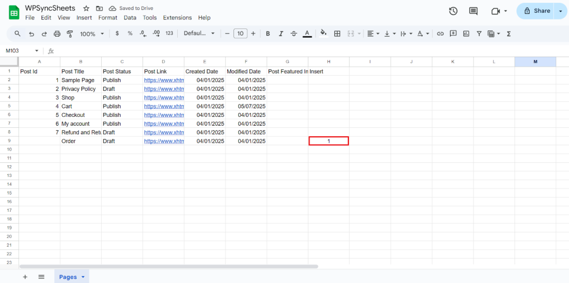Open the Checkout row post link
569x283 pixels.
tap(164, 115)
